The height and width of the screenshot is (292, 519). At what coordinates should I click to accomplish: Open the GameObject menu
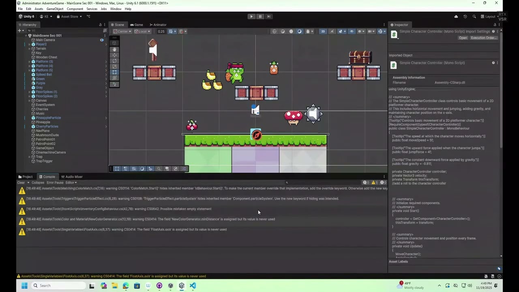pos(55,9)
